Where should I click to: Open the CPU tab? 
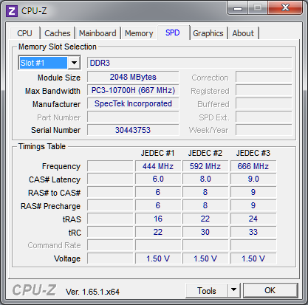(24, 33)
